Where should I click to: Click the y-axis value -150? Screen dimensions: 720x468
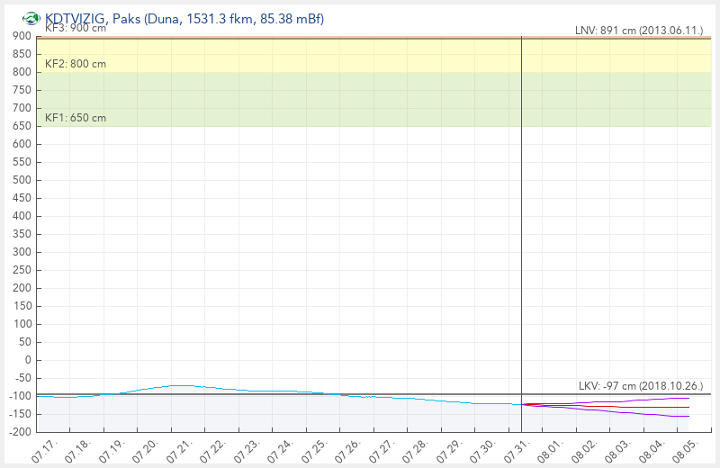point(21,414)
